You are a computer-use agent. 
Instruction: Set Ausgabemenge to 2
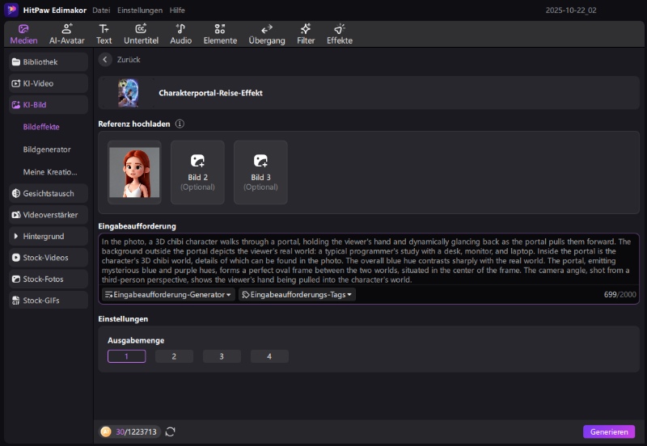(x=174, y=356)
